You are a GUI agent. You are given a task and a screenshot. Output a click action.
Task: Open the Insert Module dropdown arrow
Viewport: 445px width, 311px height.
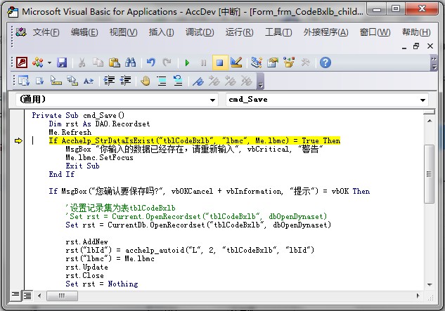(x=49, y=62)
